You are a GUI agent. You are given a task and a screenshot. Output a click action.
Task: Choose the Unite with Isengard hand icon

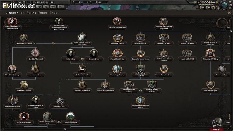click(x=24, y=116)
